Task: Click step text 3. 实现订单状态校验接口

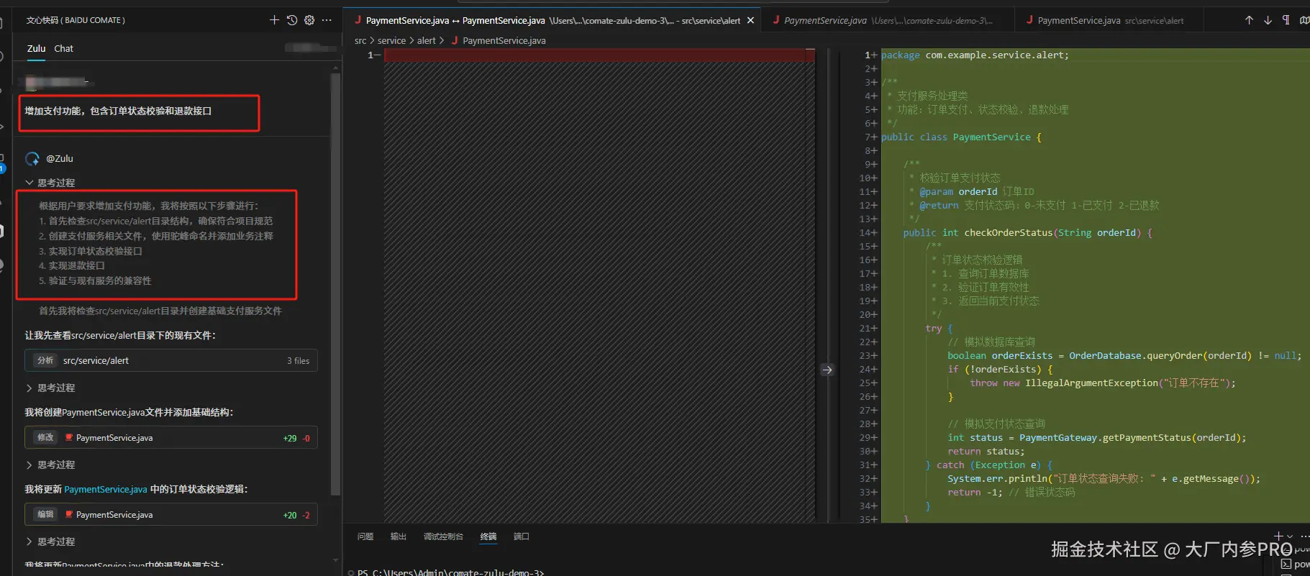Action: (x=91, y=251)
